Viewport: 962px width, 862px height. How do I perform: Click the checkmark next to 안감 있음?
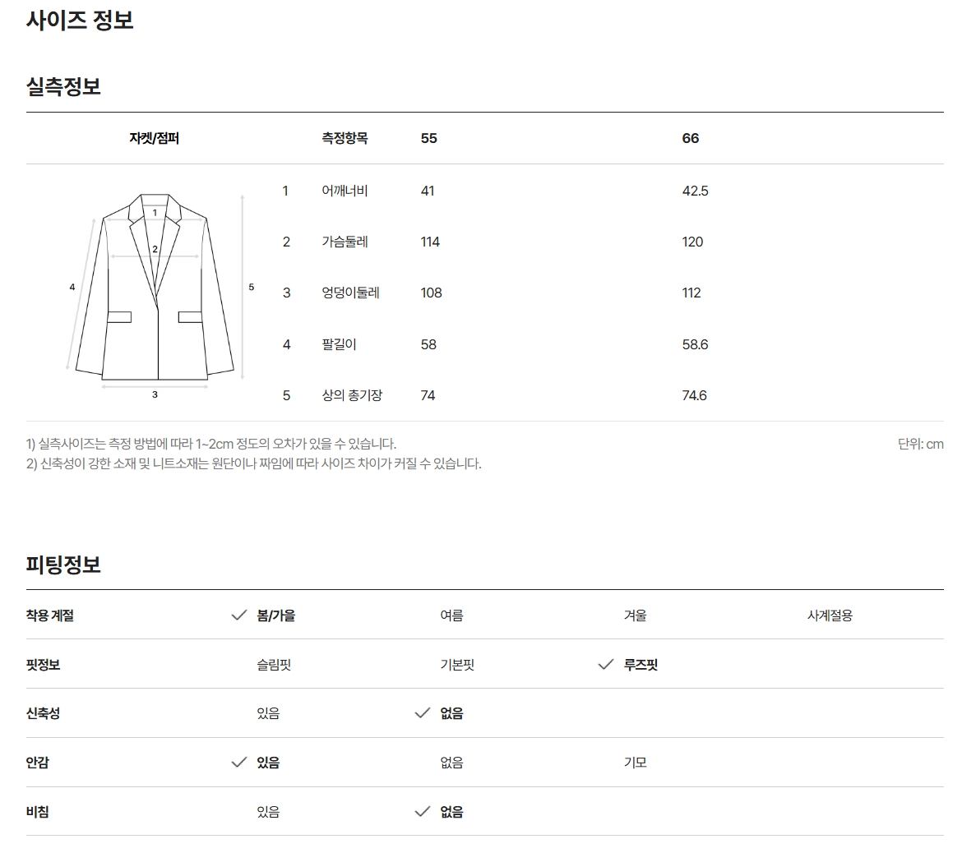tap(238, 762)
